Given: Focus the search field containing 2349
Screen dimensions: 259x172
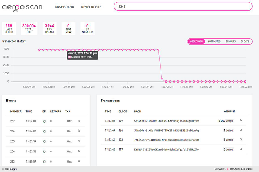Looking at the screenshot, I should click(183, 6).
